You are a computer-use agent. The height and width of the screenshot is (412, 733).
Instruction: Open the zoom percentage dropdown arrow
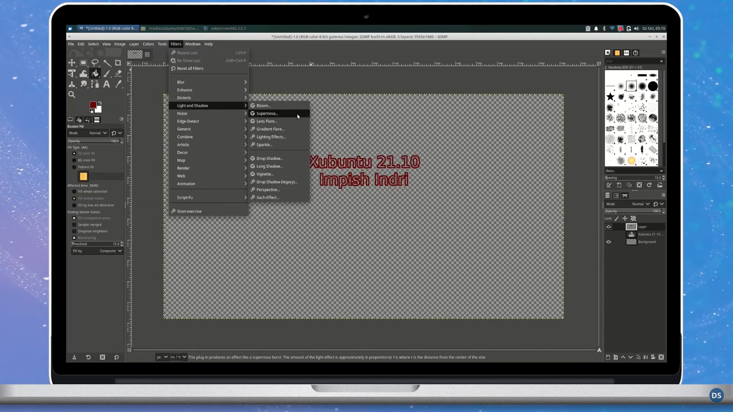184,357
